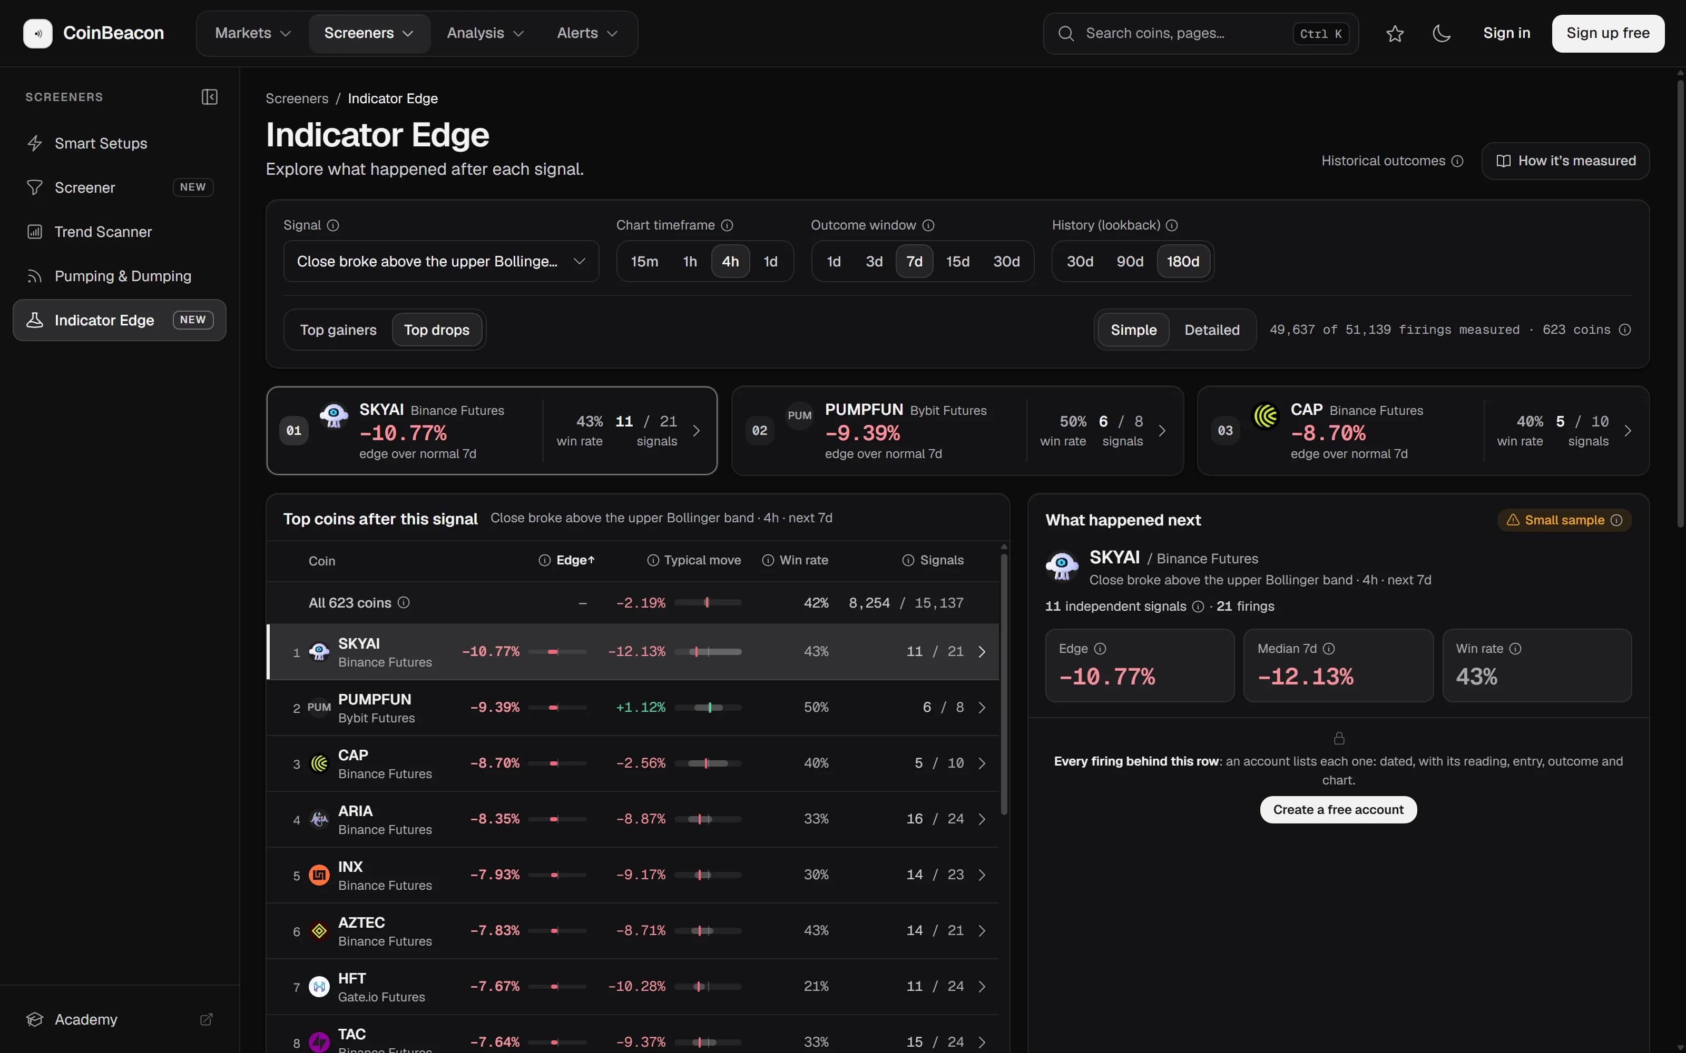Open Trend Scanner in sidebar
Image resolution: width=1686 pixels, height=1053 pixels.
click(x=119, y=232)
